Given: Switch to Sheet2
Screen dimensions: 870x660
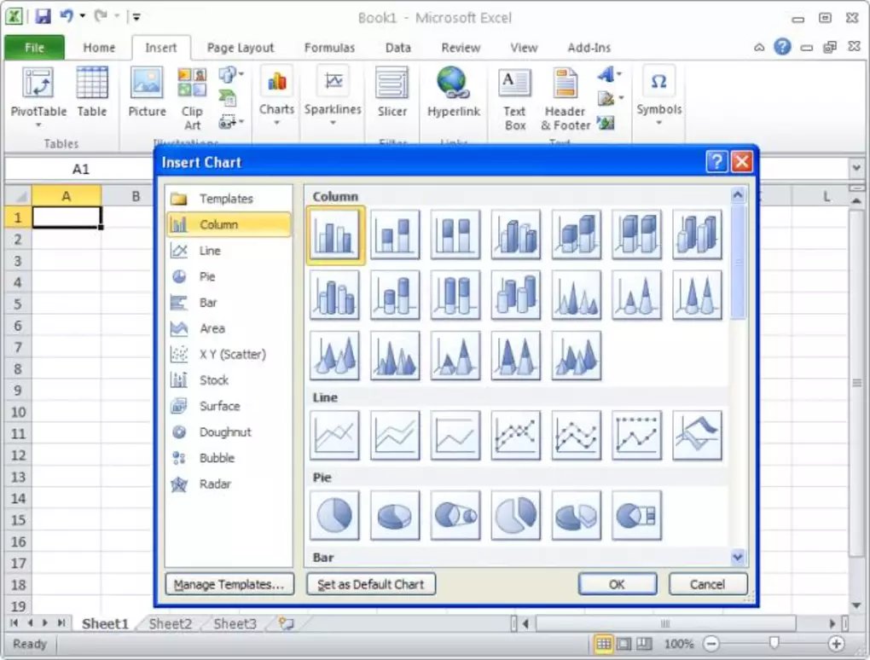Looking at the screenshot, I should 169,623.
